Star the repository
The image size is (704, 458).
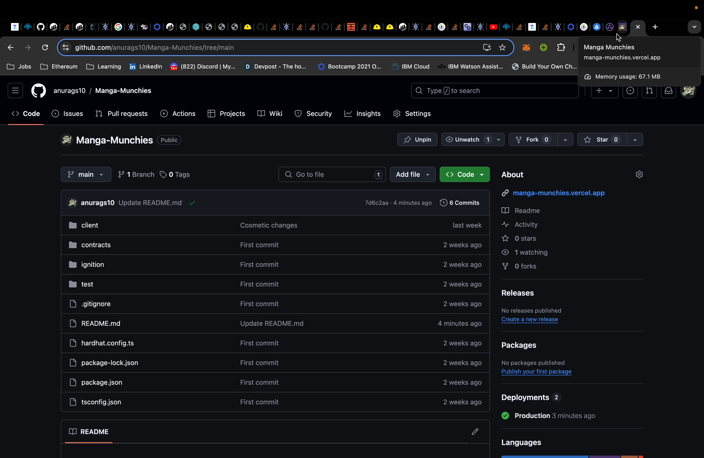point(602,140)
